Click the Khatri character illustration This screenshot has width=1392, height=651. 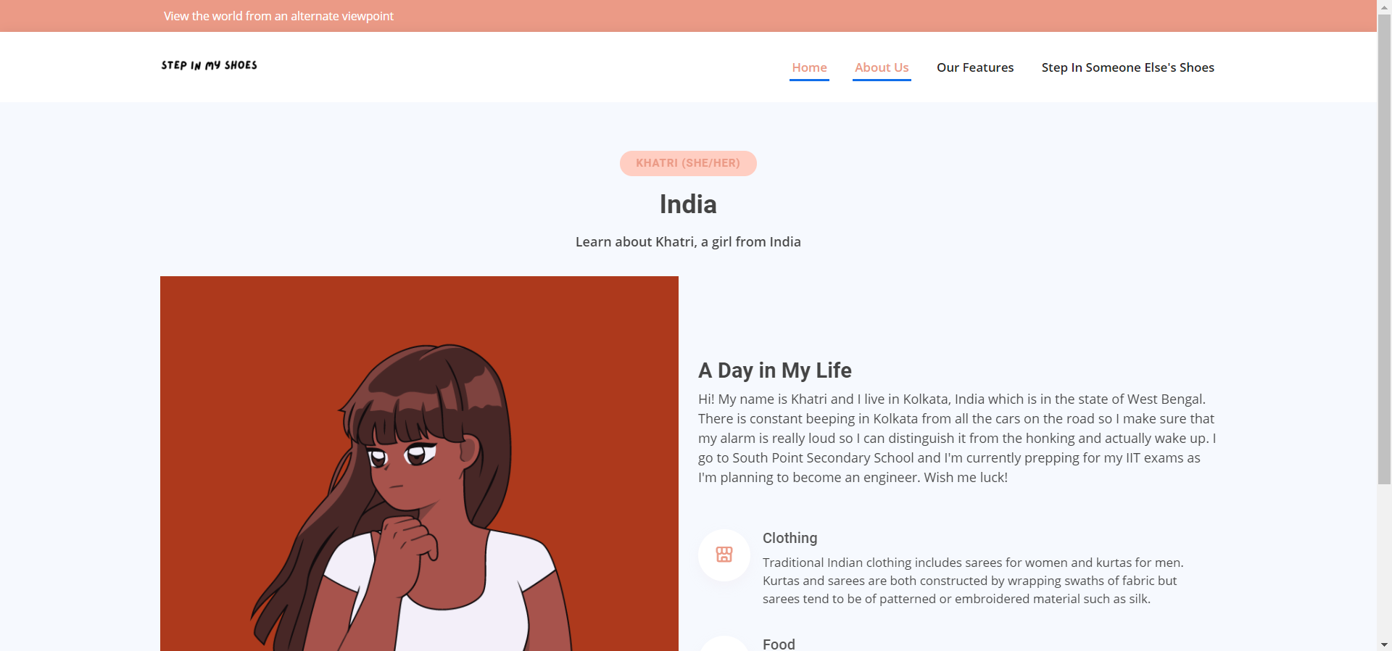[419, 463]
